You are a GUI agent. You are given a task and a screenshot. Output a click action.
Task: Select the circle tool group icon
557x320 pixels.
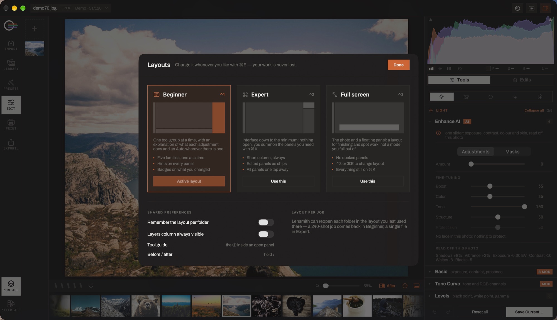(490, 97)
